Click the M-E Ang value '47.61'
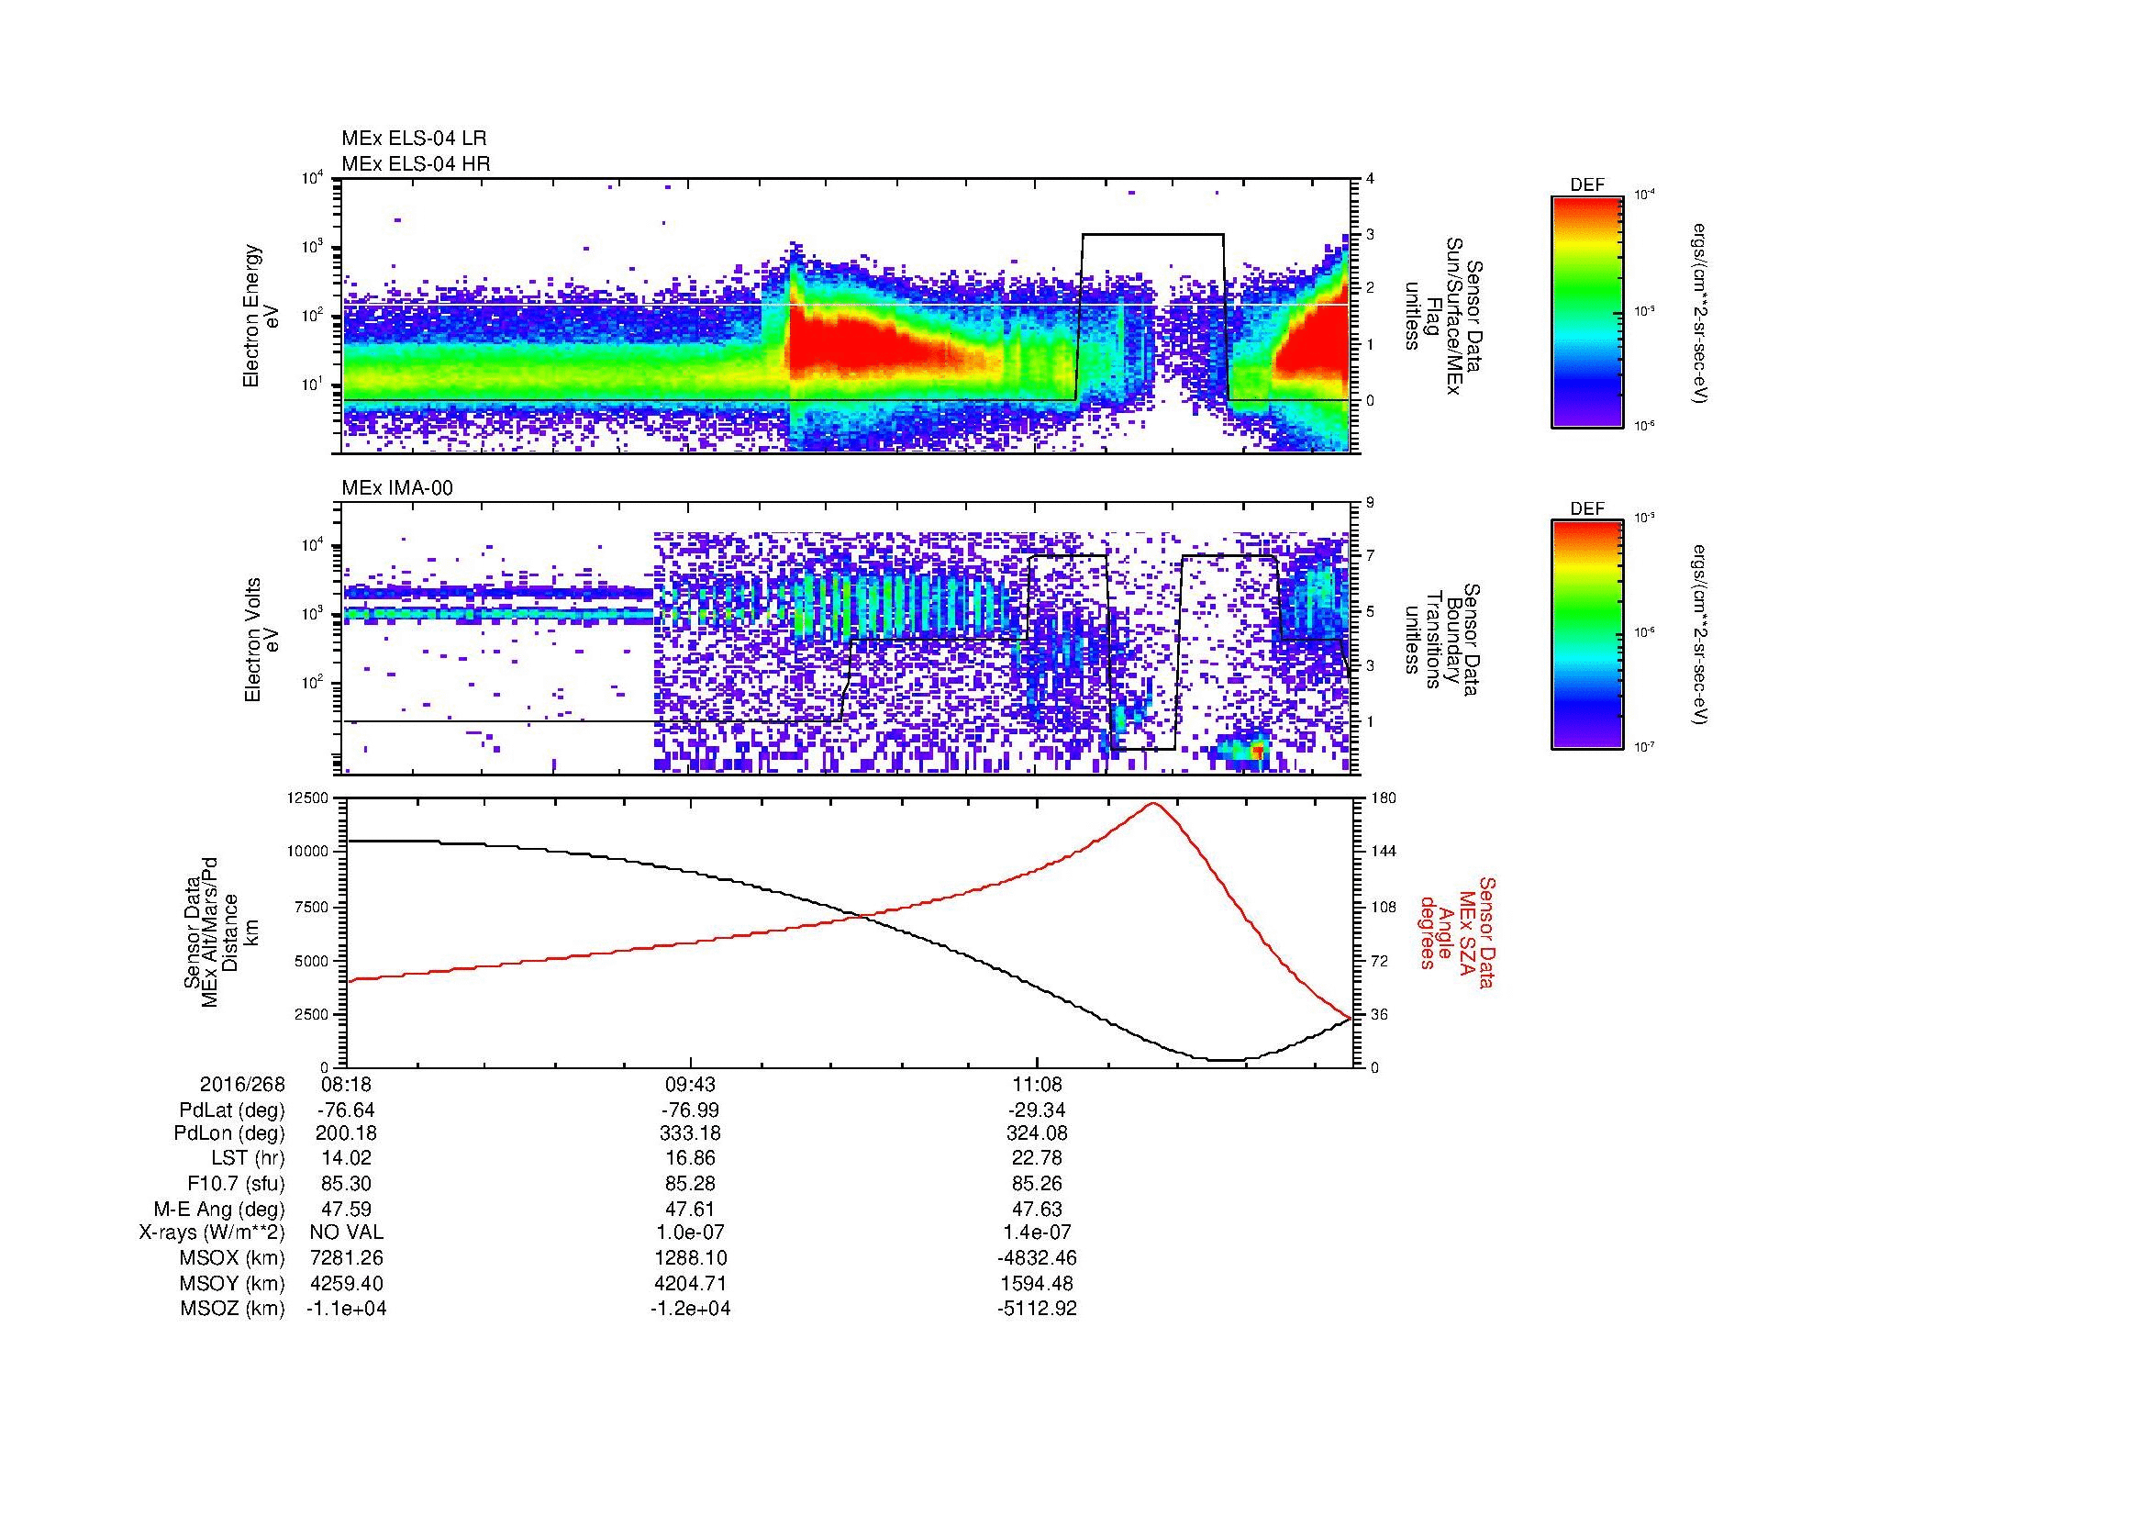This screenshot has width=2146, height=1517. (x=691, y=1209)
